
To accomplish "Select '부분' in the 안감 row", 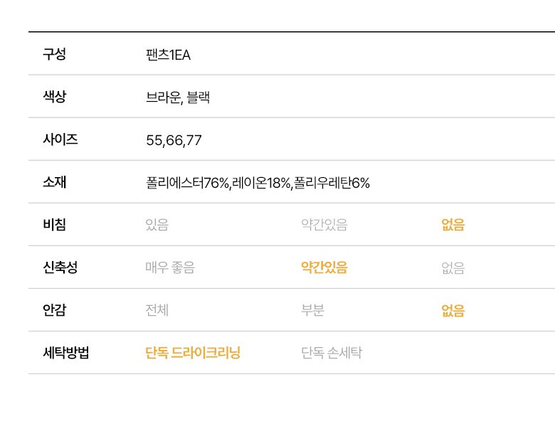I will 313,311.
